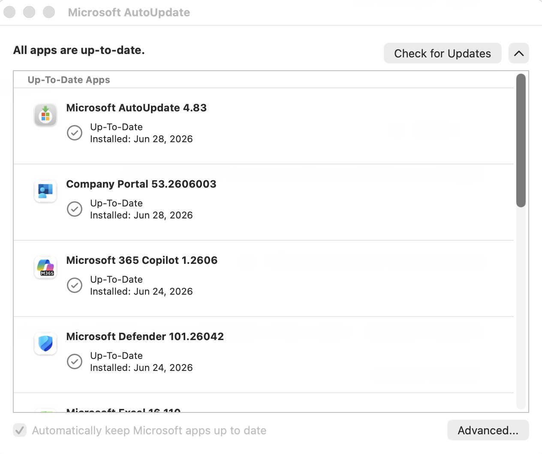Click the Microsoft AutoUpdate window title

(129, 12)
